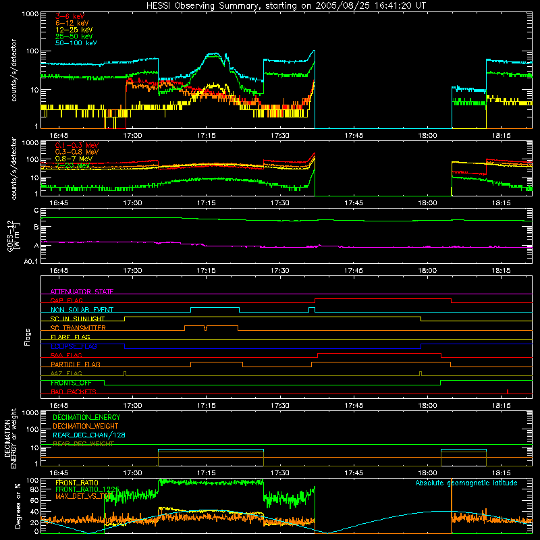
Task: Click the vertical Flags axis title
Action: click(27, 337)
